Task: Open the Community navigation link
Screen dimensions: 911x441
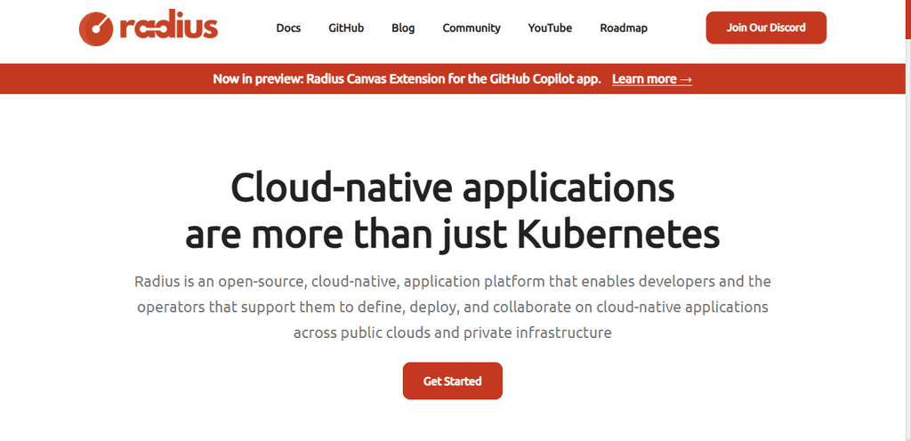Action: (x=472, y=28)
